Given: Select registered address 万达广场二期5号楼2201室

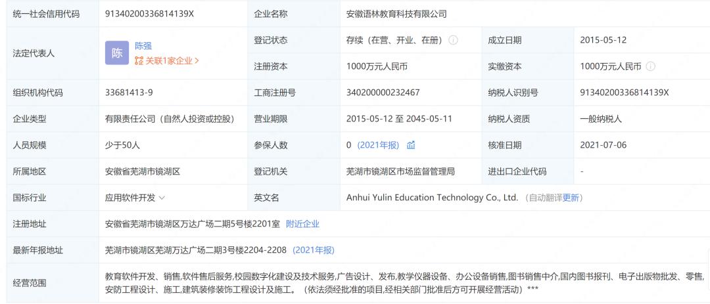Looking at the screenshot, I should pyautogui.click(x=193, y=224).
